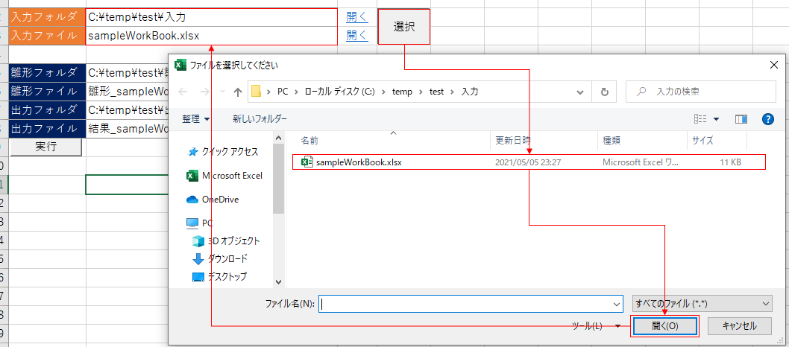This screenshot has height=347, width=789.
Task: Click Excel file icon of sampleWorkBook.xlsx
Action: click(307, 162)
